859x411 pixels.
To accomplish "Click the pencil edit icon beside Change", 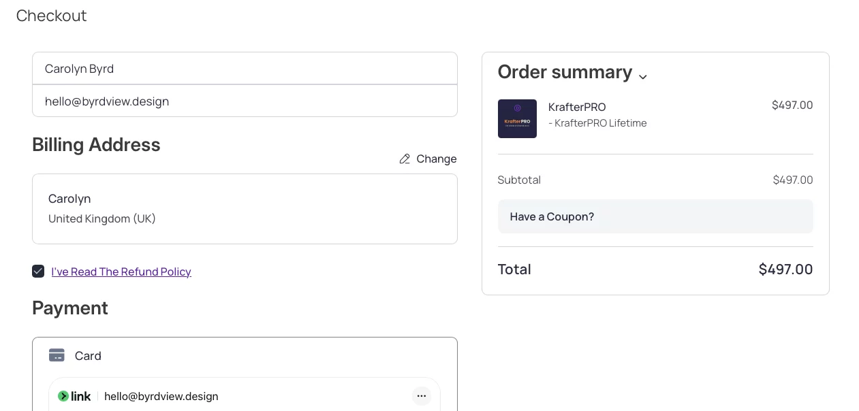I will tap(405, 159).
